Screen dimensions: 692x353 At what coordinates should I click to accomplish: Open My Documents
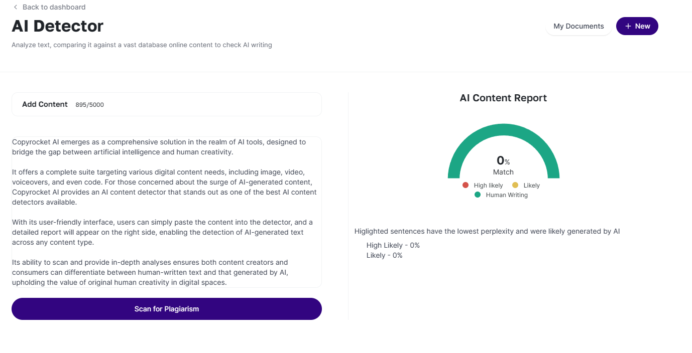tap(579, 26)
